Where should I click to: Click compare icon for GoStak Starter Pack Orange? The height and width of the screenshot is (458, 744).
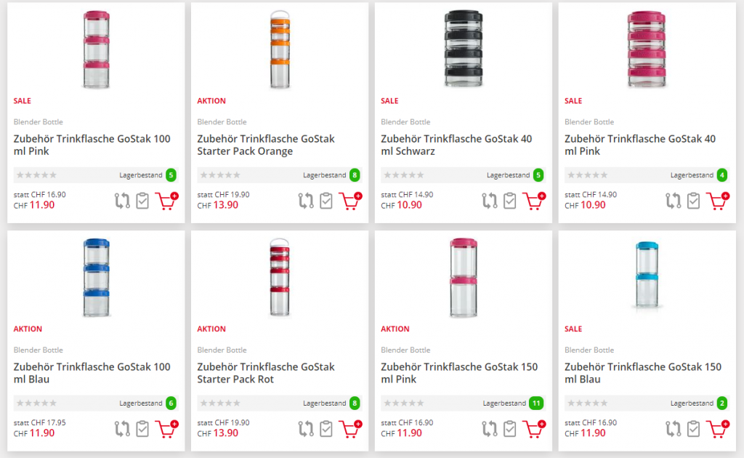point(306,201)
